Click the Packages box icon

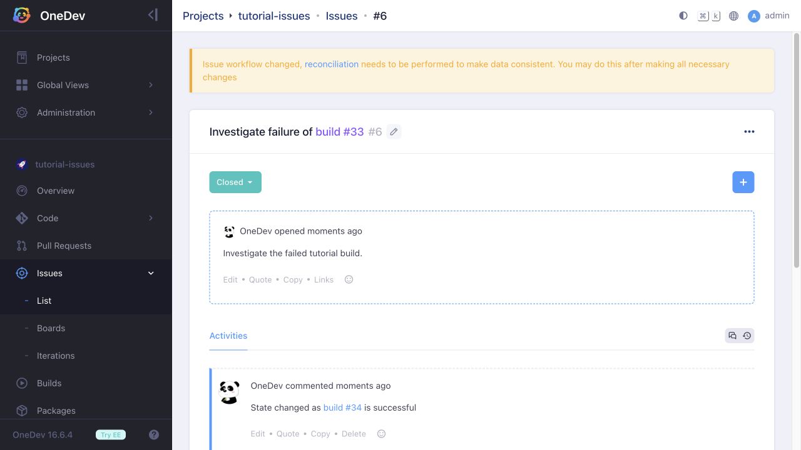(22, 411)
